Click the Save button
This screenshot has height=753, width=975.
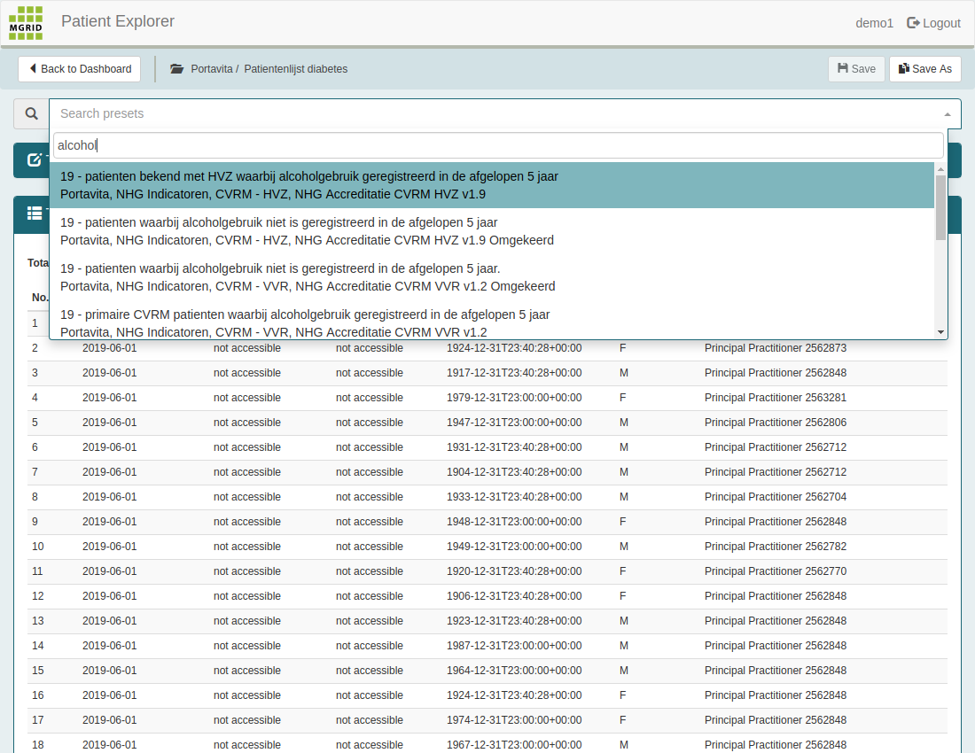(856, 69)
